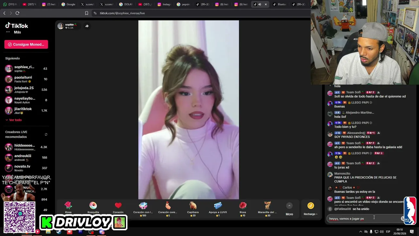Switch to the YouTube (387) first tab
419x236 pixels.
pos(30,4)
